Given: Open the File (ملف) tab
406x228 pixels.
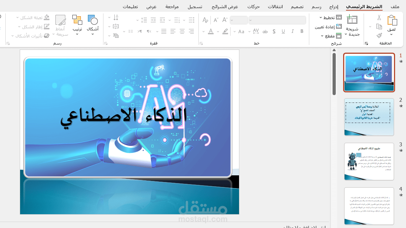Looking at the screenshot, I should click(395, 6).
